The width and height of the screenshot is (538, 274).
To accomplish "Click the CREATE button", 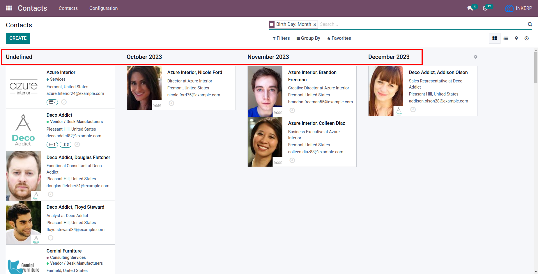I will (18, 38).
